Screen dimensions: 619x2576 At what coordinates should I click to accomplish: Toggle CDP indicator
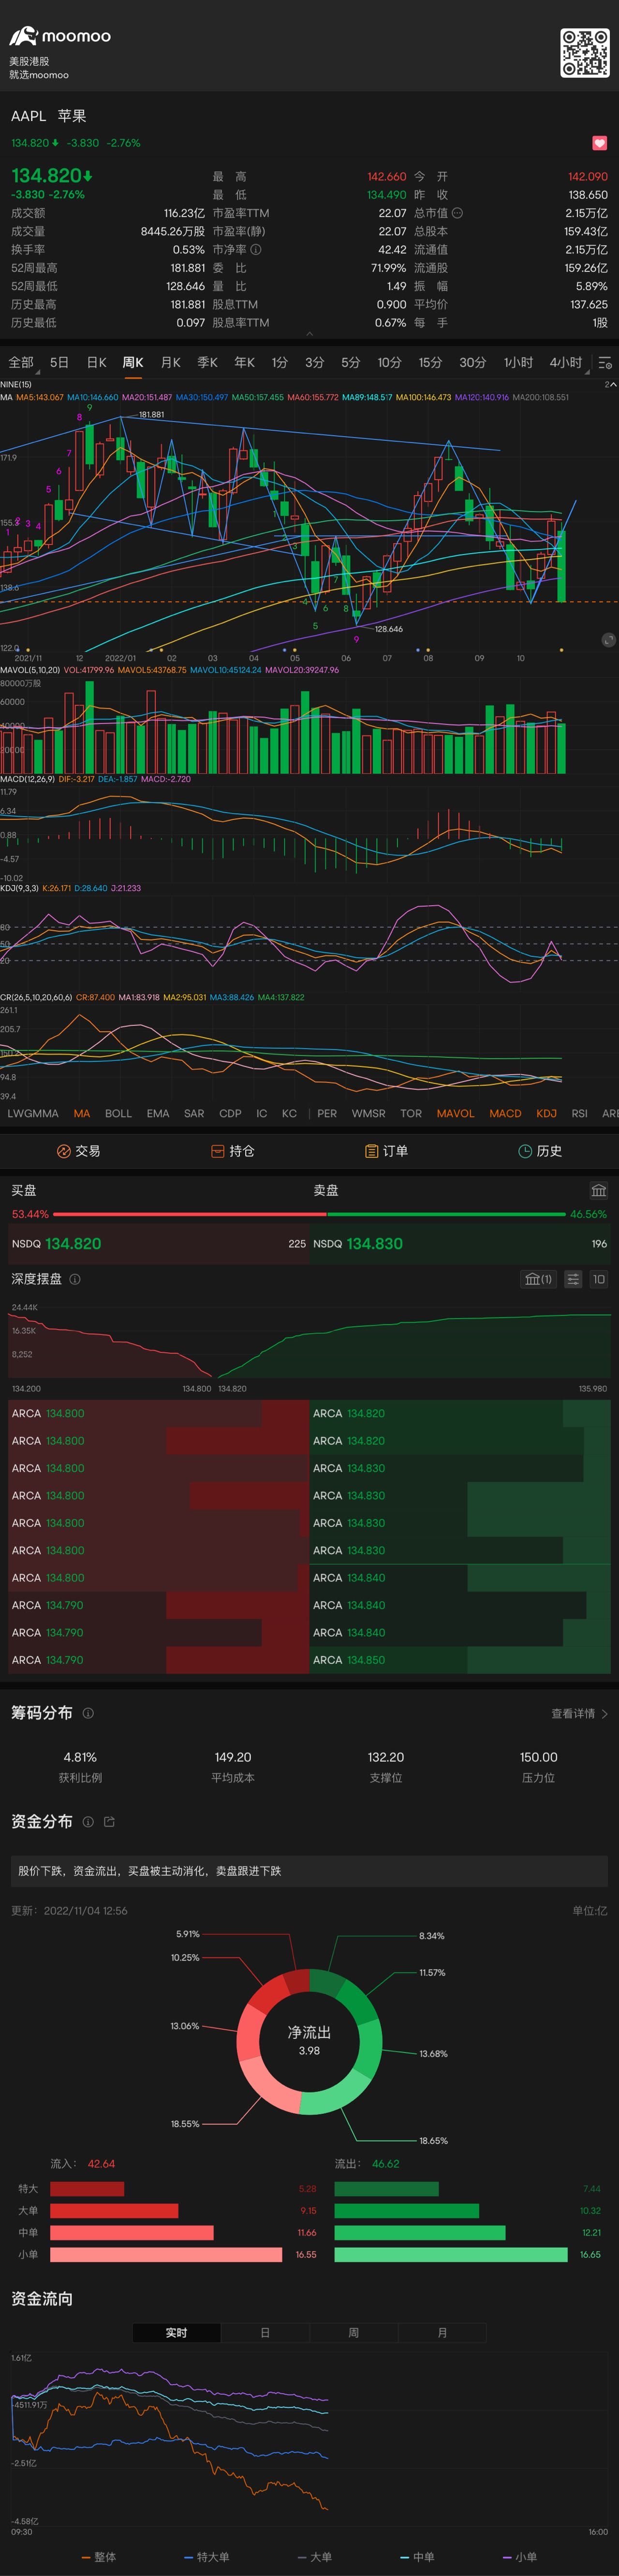pos(230,1113)
